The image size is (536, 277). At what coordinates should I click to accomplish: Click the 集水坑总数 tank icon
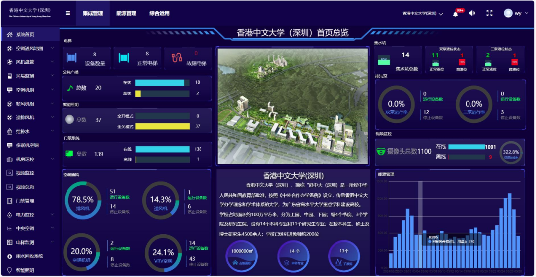coord(384,61)
